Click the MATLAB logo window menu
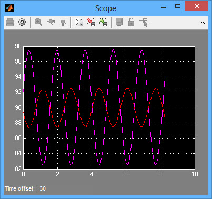 point(9,8)
